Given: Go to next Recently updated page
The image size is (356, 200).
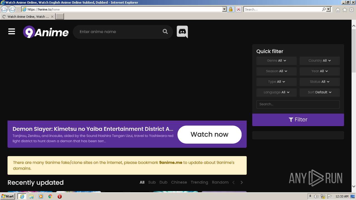Looking at the screenshot, I should click(242, 182).
